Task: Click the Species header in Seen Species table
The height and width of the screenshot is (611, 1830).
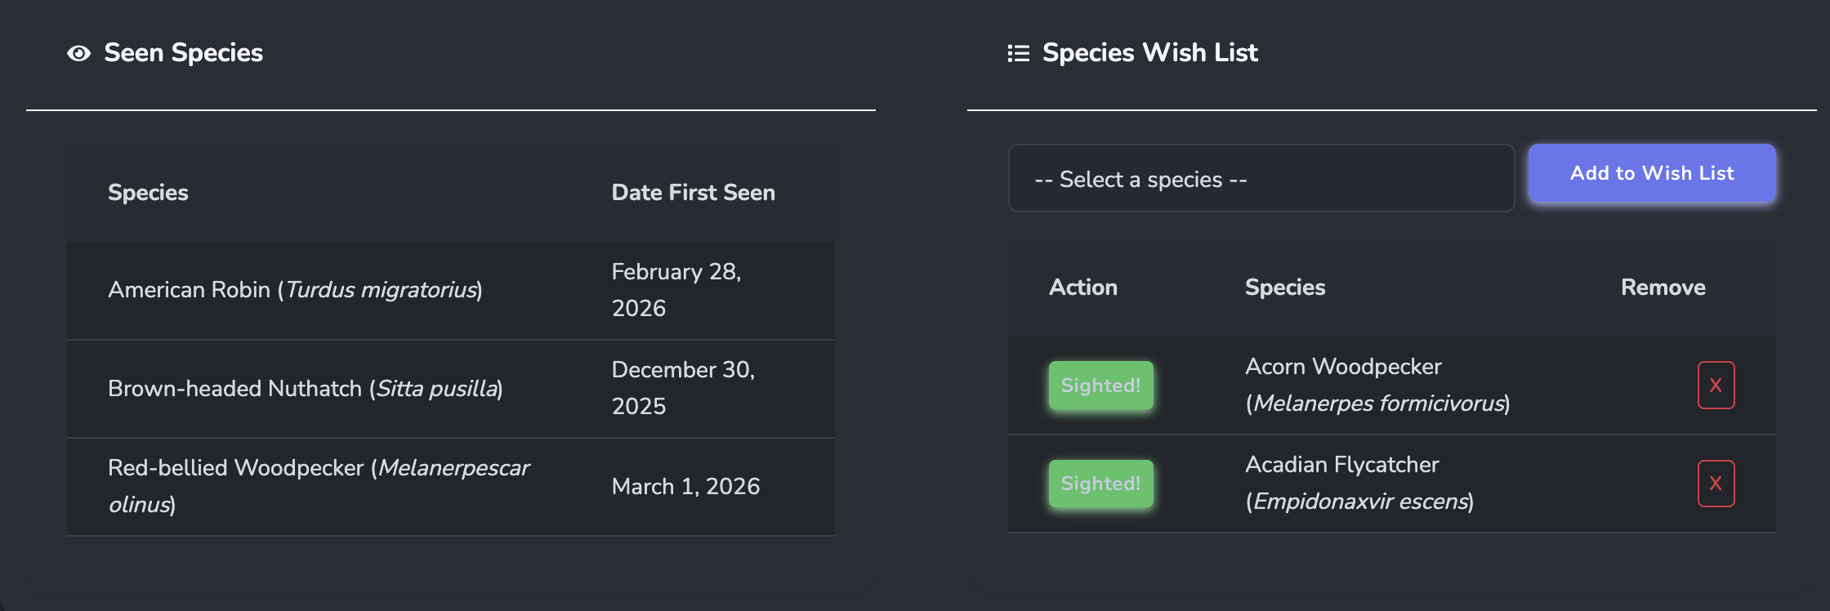Action: point(148,193)
